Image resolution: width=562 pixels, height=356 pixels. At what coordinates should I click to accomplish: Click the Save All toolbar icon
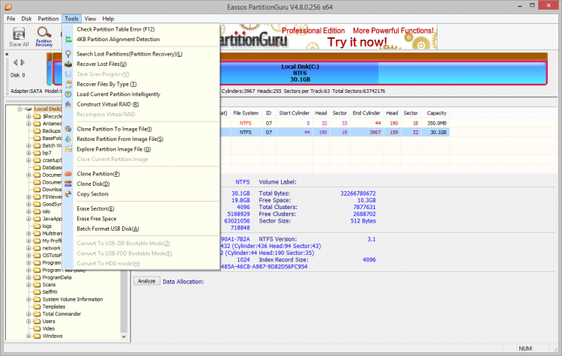point(19,34)
